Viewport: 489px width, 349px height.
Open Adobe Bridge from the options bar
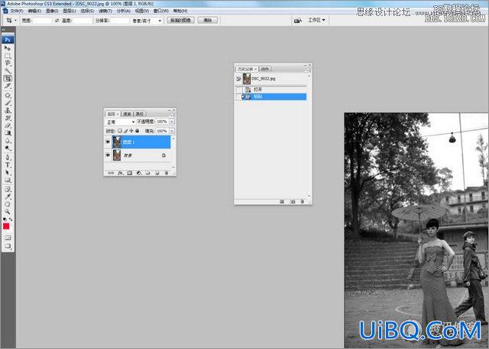(298, 21)
